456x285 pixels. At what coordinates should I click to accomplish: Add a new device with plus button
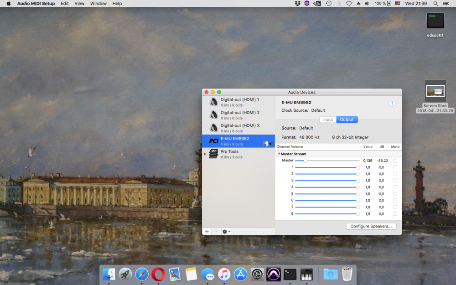pyautogui.click(x=207, y=232)
